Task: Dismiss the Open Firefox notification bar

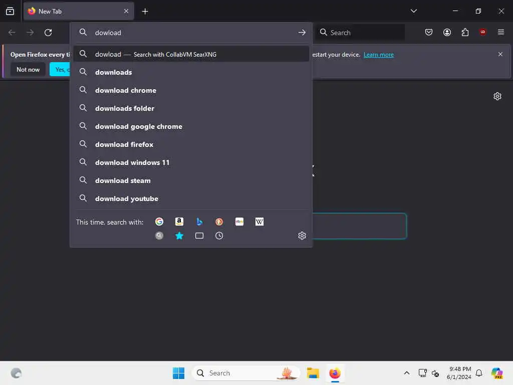Action: (500, 54)
